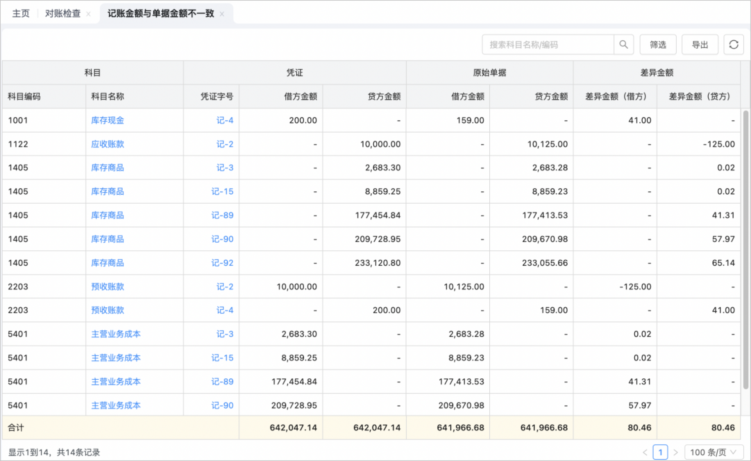Click the refresh icon button
This screenshot has height=461, width=751.
click(x=734, y=44)
